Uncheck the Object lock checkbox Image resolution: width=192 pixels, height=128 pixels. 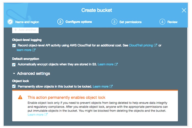click(x=14, y=86)
